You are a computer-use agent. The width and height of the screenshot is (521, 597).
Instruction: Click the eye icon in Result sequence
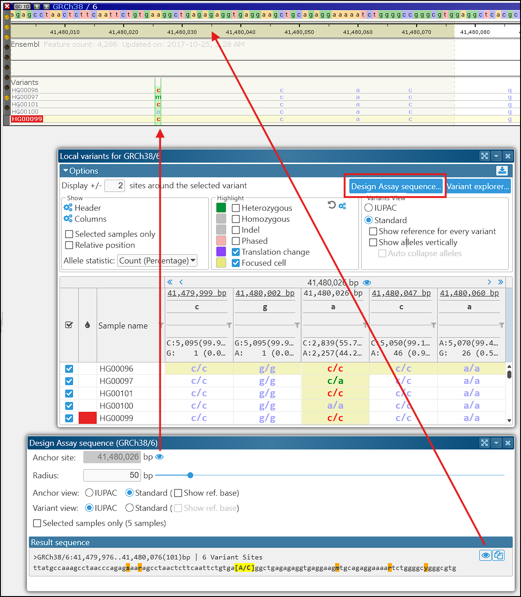(485, 555)
